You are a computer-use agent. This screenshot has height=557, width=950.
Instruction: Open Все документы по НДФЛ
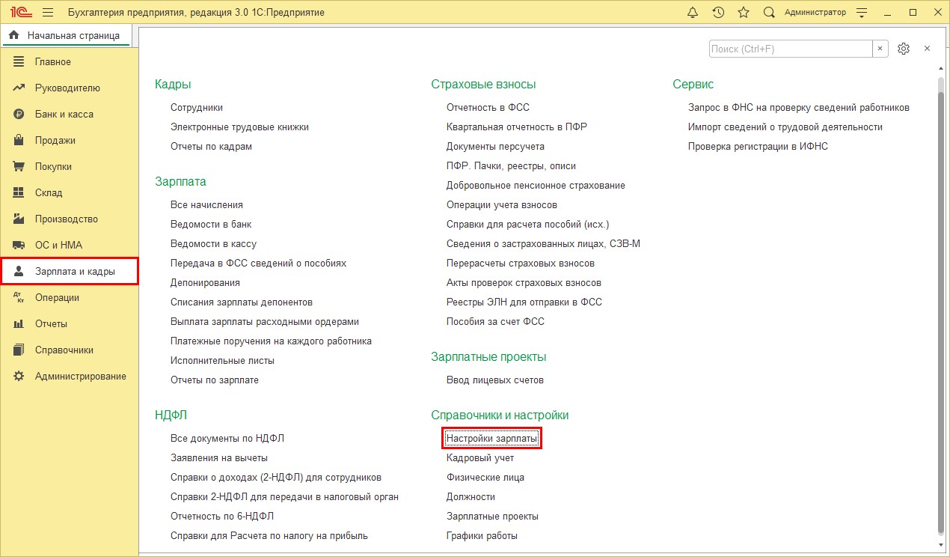point(227,439)
